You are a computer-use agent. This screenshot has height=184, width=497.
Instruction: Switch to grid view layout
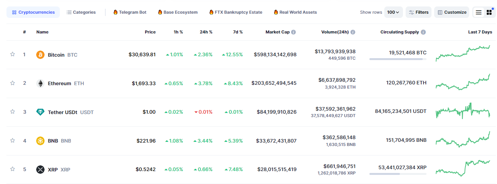(x=489, y=12)
